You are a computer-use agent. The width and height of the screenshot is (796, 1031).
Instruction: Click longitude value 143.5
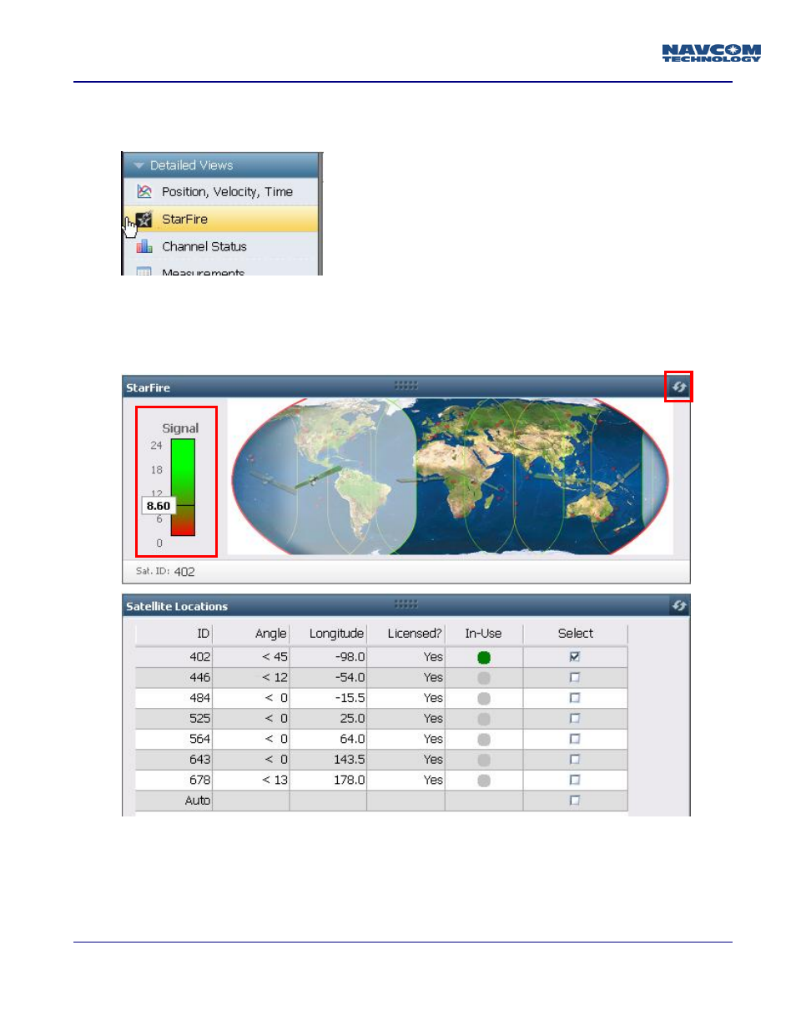click(x=349, y=760)
